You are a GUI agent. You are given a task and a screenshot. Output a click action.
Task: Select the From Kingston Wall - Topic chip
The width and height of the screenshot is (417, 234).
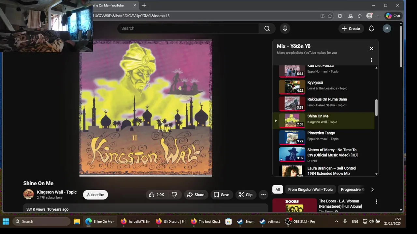tap(310, 189)
